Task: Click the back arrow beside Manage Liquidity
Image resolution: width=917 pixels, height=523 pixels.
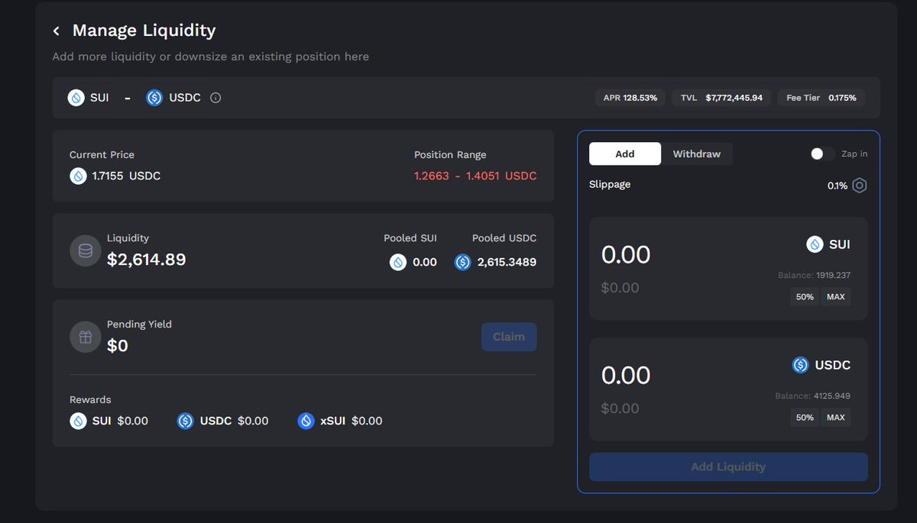Action: (x=56, y=31)
